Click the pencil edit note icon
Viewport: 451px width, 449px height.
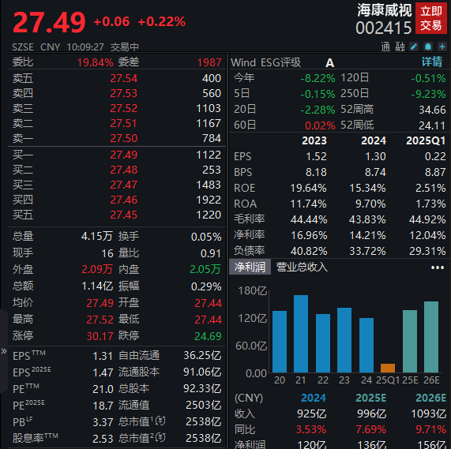pyautogui.click(x=414, y=47)
